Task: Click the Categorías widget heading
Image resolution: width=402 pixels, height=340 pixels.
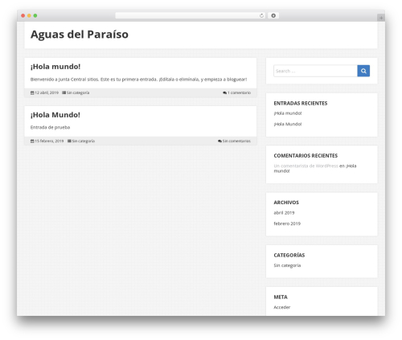Action: (x=289, y=255)
